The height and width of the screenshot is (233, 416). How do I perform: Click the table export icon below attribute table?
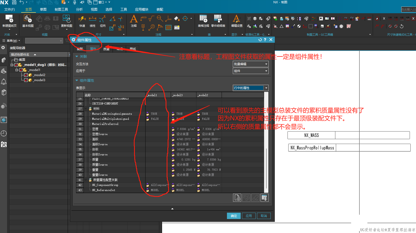coord(265,198)
